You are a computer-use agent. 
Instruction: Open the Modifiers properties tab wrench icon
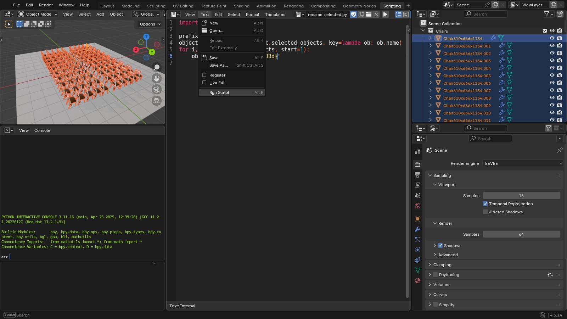tap(417, 229)
